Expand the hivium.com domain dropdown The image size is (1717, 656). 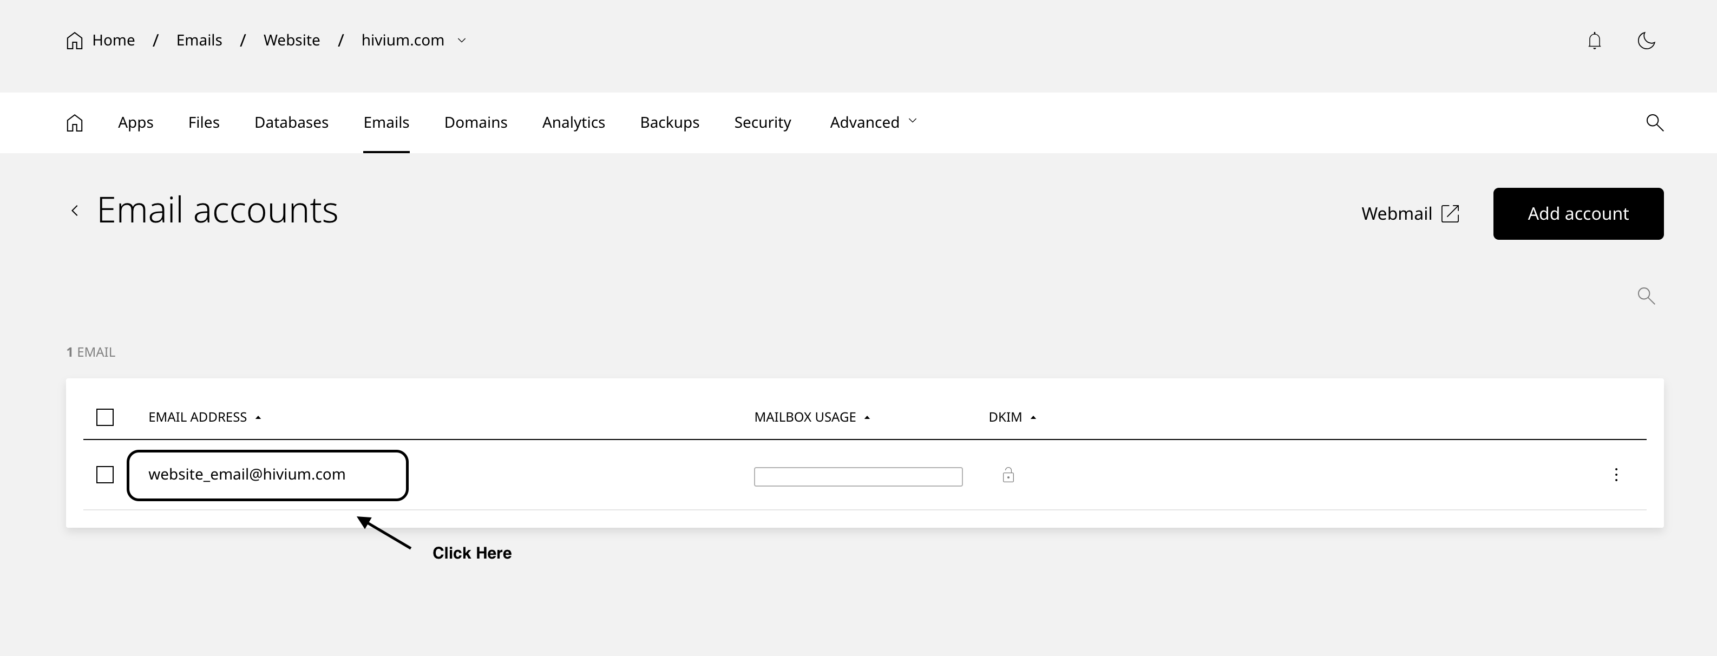tap(461, 41)
